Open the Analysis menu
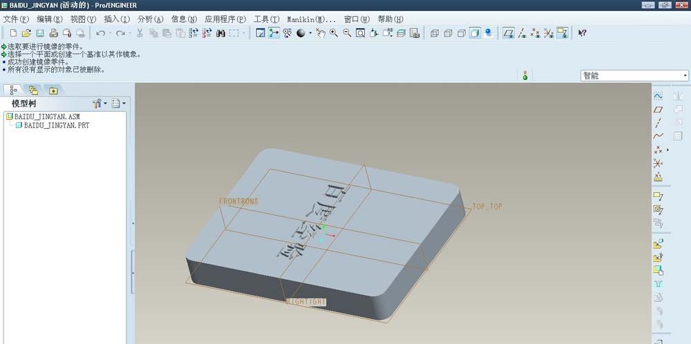The image size is (691, 344). click(x=150, y=19)
